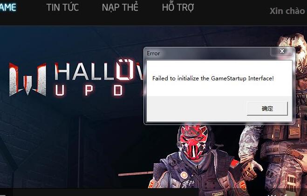Click the red skull mask soldier

[x=194, y=143]
